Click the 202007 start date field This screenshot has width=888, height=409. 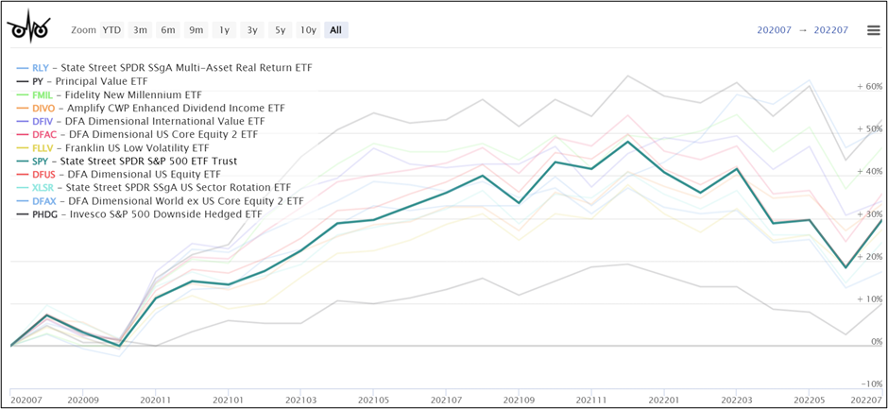773,30
